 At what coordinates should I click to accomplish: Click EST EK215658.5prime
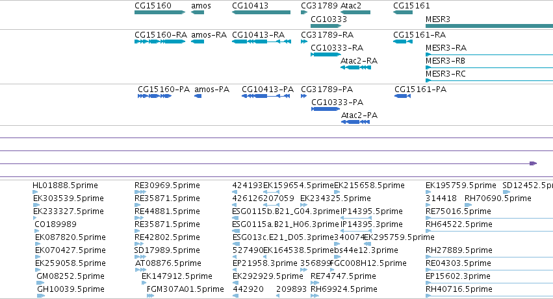(369, 185)
